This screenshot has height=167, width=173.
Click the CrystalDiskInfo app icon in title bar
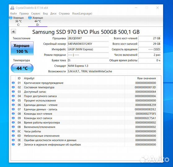[12, 8]
